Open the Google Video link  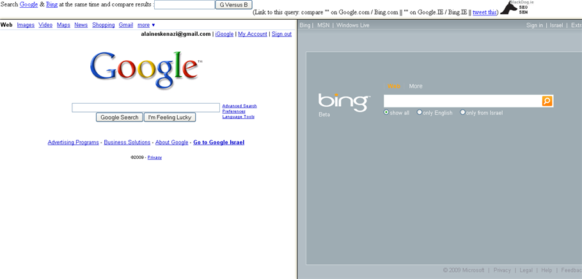[45, 25]
